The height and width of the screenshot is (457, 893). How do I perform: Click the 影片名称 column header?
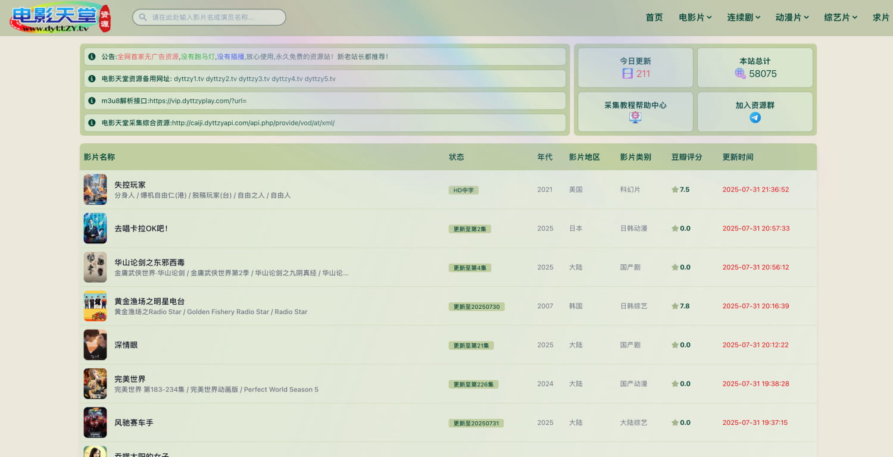click(99, 157)
